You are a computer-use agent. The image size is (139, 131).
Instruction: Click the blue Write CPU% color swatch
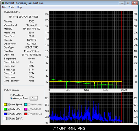click(x=5, y=114)
